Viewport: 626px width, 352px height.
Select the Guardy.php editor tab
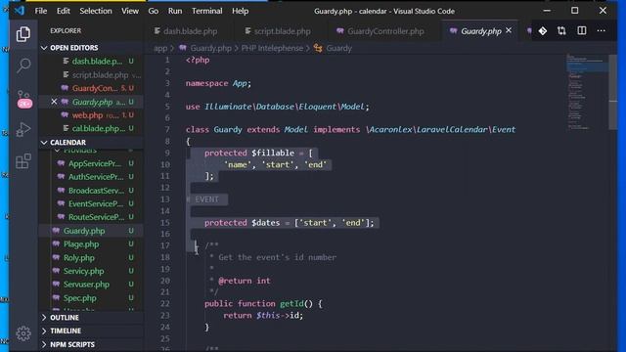tap(480, 31)
